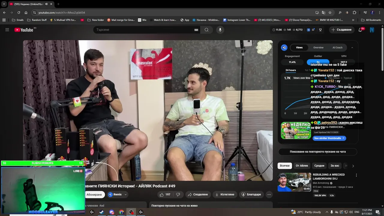Go back to previous page
The height and width of the screenshot is (216, 384).
click(x=4, y=13)
